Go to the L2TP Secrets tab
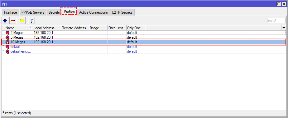The height and width of the screenshot is (118, 288). coord(122,12)
